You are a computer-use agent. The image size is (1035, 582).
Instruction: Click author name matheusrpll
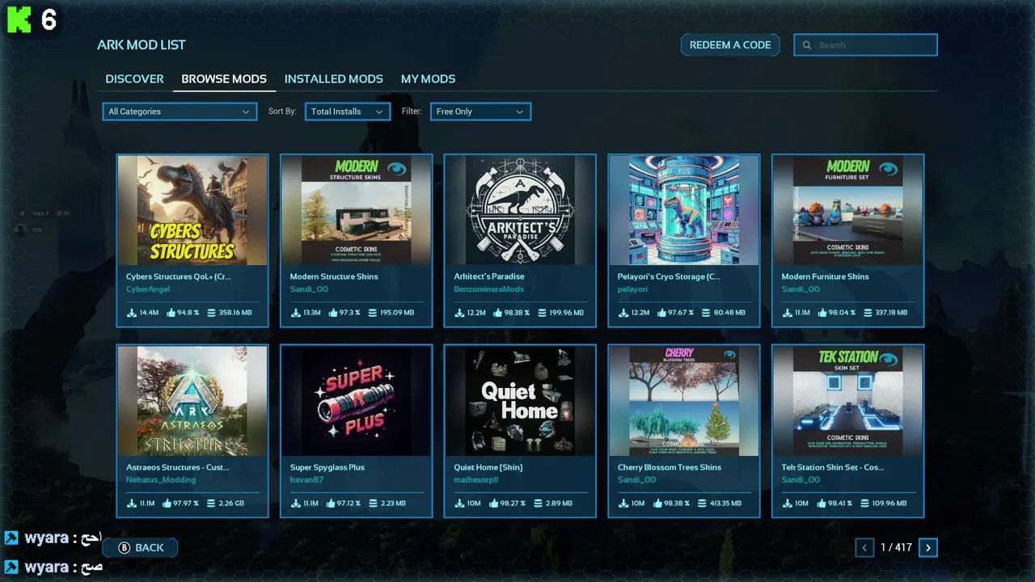coord(476,480)
